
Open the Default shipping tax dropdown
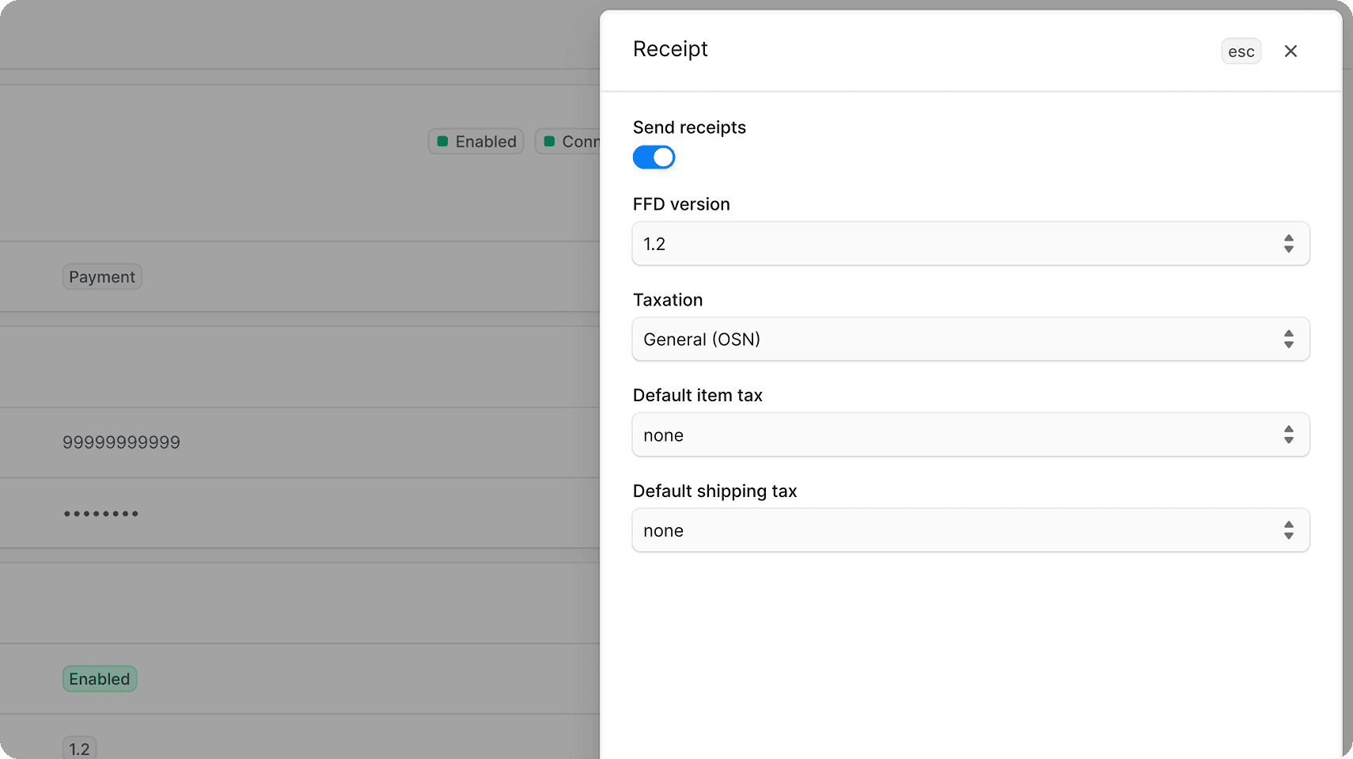click(971, 530)
